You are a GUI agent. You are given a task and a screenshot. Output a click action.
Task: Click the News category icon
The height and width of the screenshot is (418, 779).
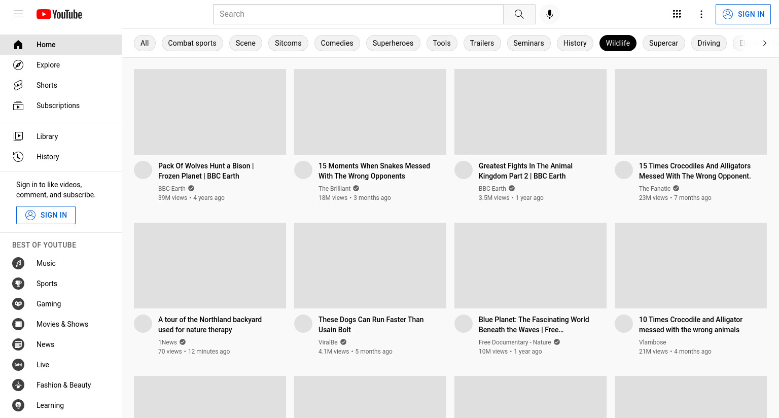(18, 344)
